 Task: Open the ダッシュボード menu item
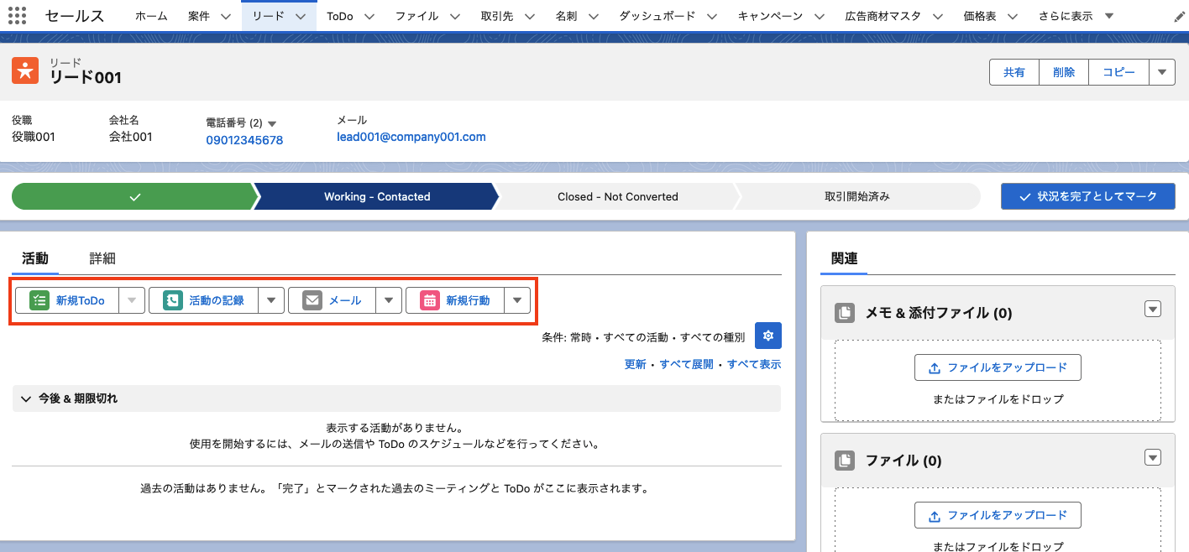pos(657,15)
